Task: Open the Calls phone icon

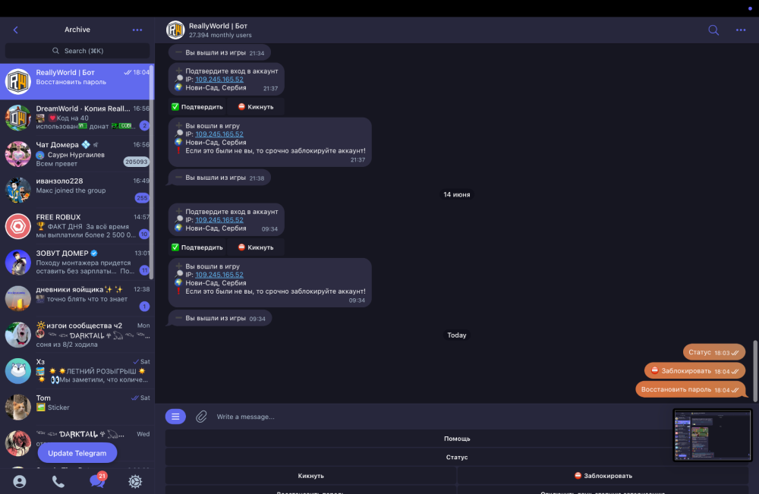Action: click(x=58, y=481)
